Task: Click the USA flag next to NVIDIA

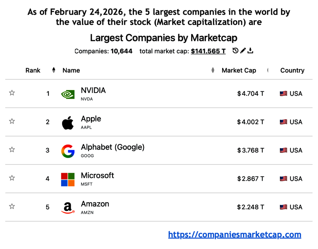Action: click(283, 93)
